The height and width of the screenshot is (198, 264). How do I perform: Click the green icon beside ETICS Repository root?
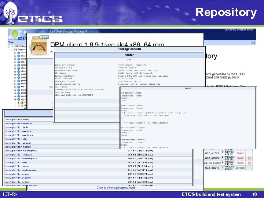pos(12,47)
